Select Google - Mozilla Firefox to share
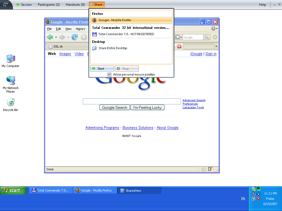 [131, 20]
